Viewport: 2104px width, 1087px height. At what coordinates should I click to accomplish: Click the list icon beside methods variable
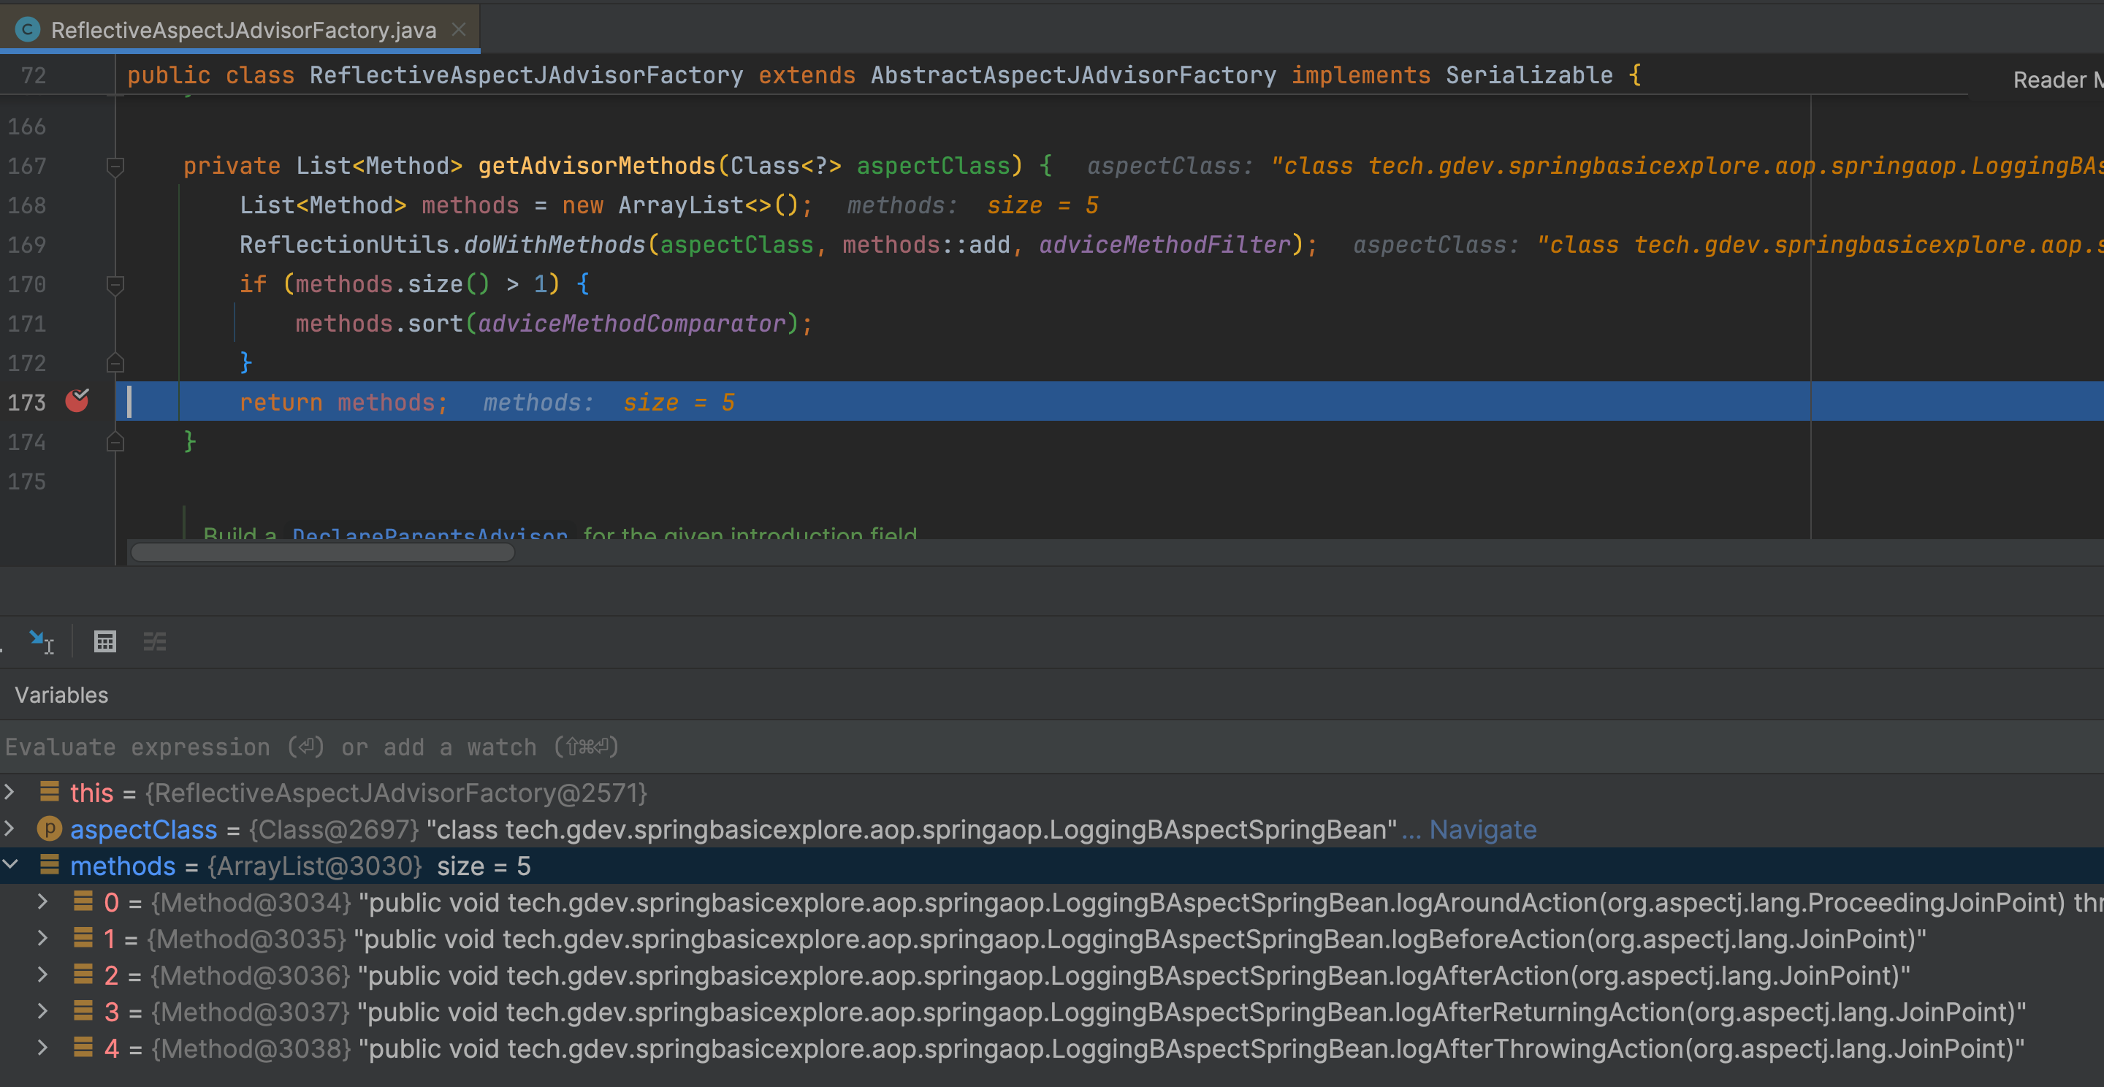click(x=50, y=864)
